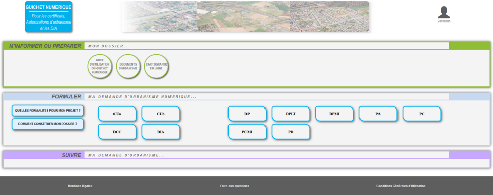Start a DCC request
The width and height of the screenshot is (493, 195).
[x=117, y=132]
